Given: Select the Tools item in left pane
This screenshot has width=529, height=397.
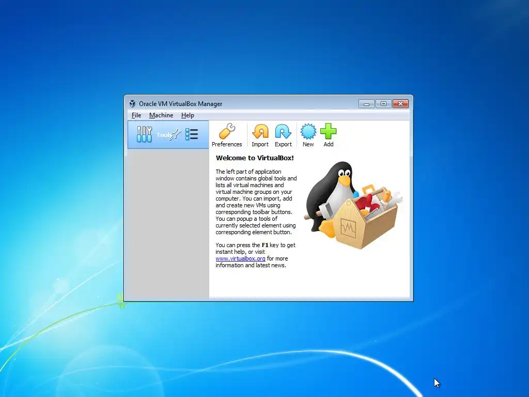Looking at the screenshot, I should (x=168, y=135).
